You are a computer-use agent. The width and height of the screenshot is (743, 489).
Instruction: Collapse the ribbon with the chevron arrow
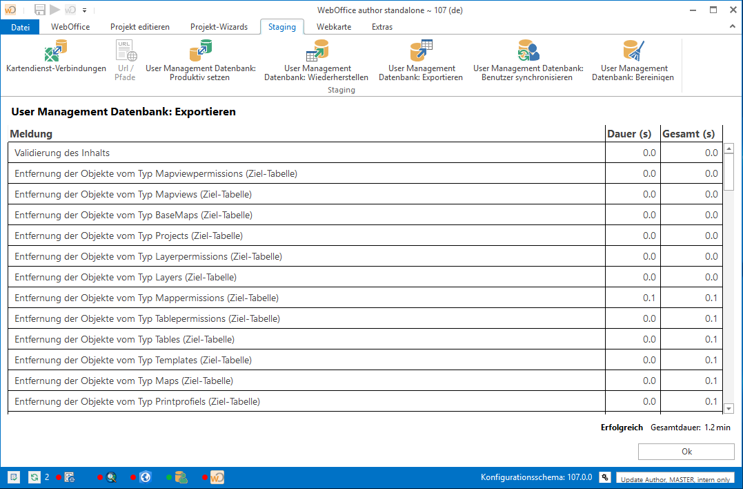click(x=733, y=26)
